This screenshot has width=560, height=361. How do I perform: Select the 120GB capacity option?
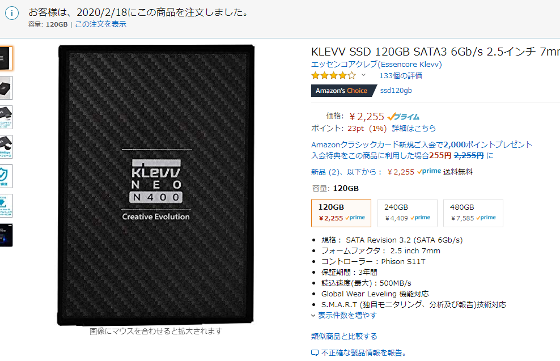point(341,213)
